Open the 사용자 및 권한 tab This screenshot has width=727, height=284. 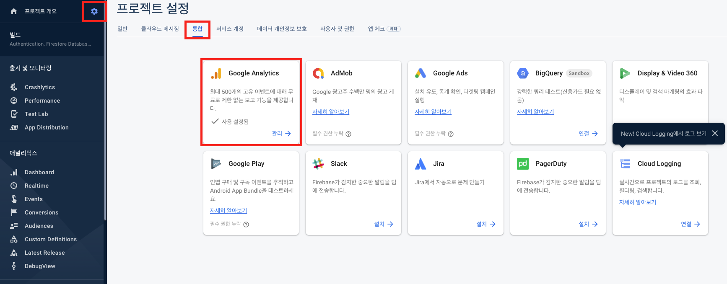pos(337,29)
